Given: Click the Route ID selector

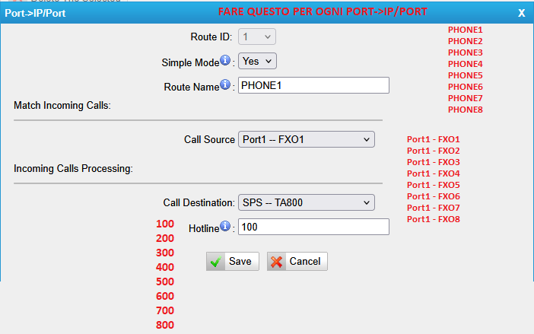Looking at the screenshot, I should point(258,37).
